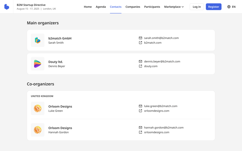Click the external link icon beside douty.com
The image size is (242, 151).
140,66
